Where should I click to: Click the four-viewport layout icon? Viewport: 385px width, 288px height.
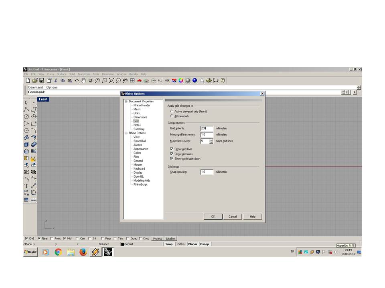132,80
